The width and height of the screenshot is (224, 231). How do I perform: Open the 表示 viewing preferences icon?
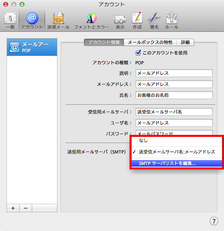(120, 21)
